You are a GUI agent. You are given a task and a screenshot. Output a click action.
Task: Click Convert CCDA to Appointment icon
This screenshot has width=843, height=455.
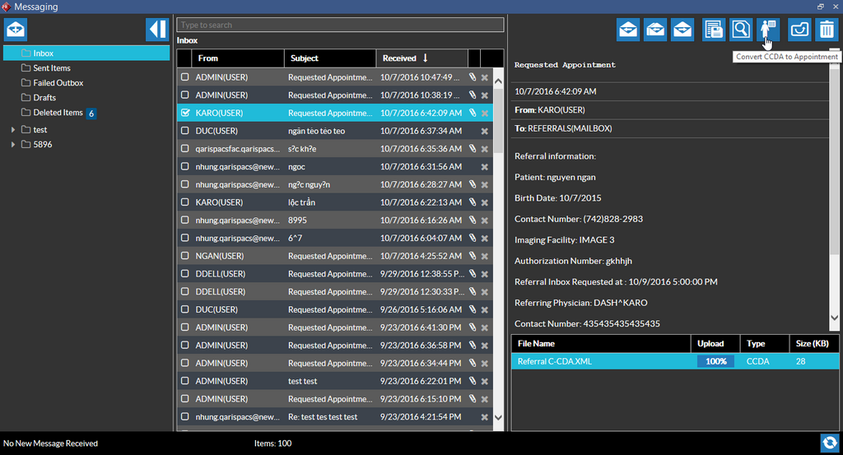click(x=768, y=30)
